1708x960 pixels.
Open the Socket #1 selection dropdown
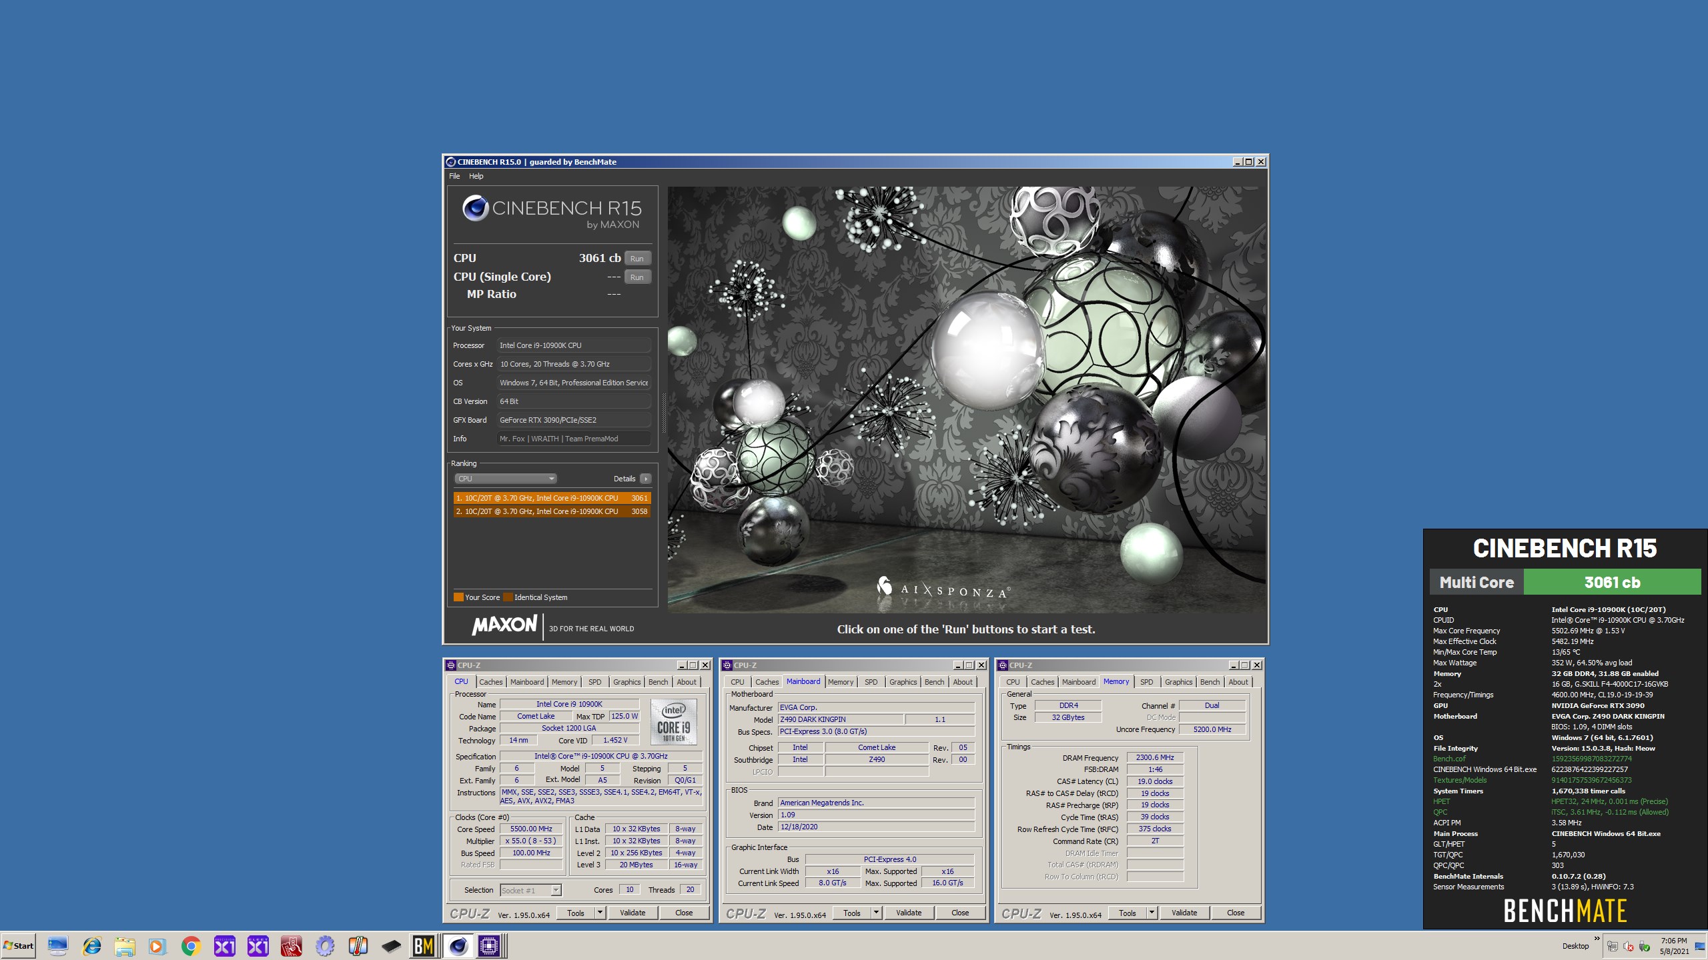[x=556, y=890]
